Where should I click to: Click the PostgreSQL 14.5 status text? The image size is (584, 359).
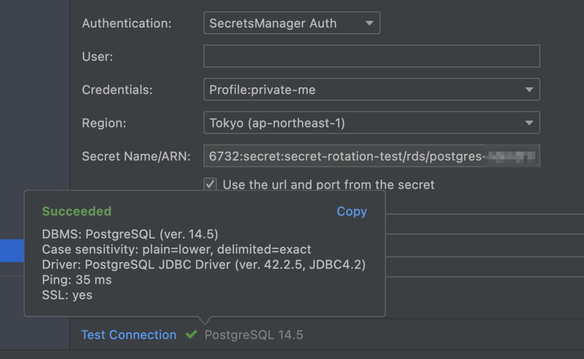point(254,335)
